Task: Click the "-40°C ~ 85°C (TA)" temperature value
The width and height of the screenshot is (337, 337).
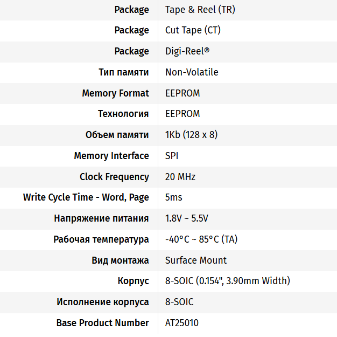Action: point(201,239)
